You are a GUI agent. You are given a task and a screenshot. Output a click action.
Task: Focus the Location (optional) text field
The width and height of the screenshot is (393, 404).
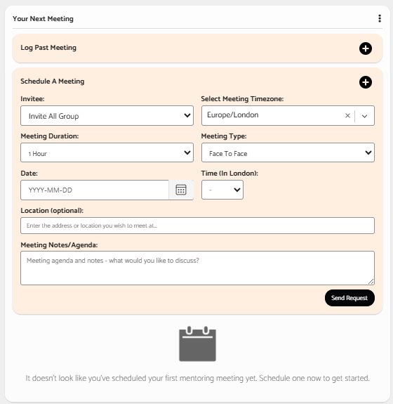tap(197, 226)
